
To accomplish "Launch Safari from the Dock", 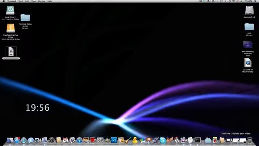I will tap(24, 140).
